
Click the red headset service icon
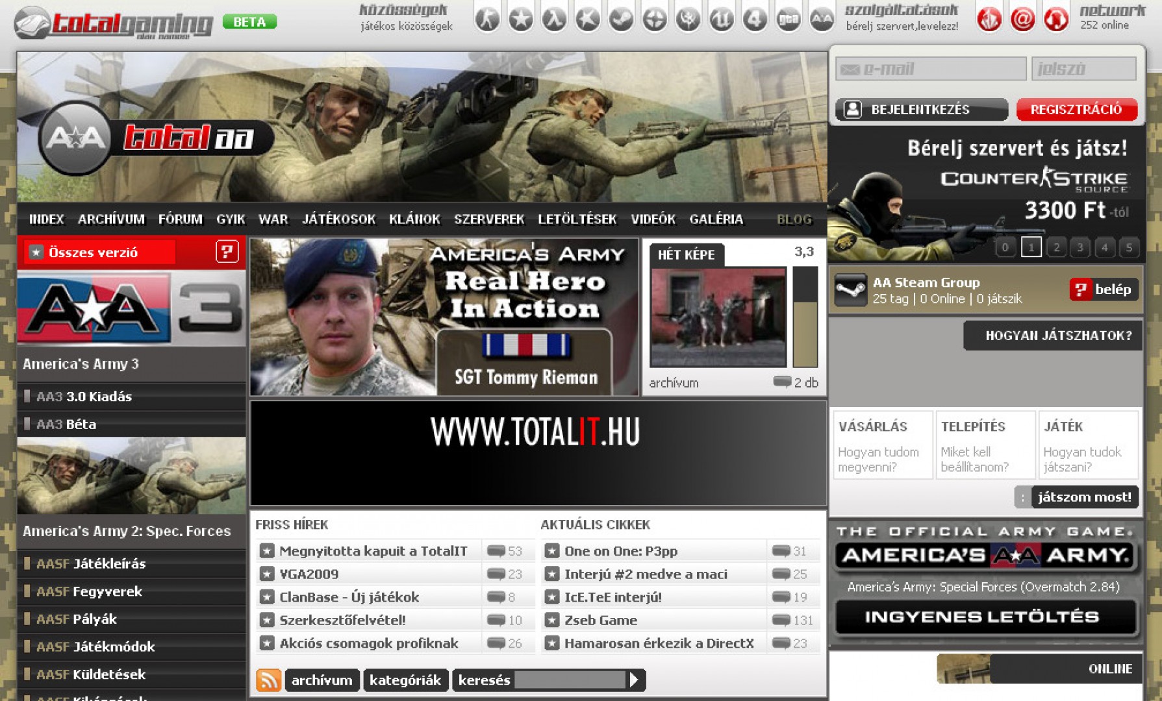pyautogui.click(x=1056, y=19)
